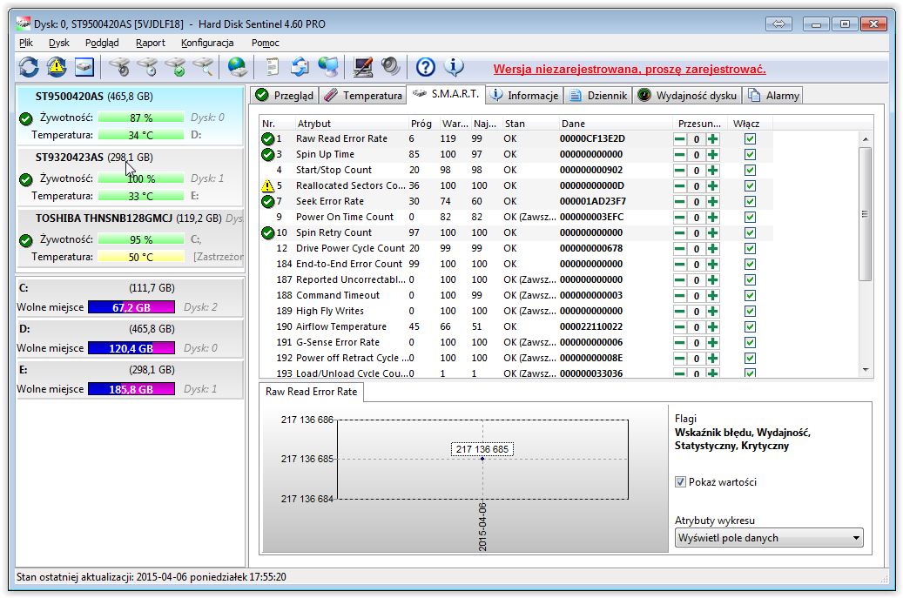Open the Alarmy tab
903x598 pixels.
(773, 95)
